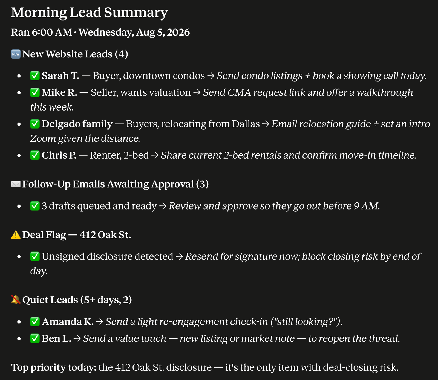Click the green checkmark next to Sarah T.
The image size is (438, 380).
[35, 76]
